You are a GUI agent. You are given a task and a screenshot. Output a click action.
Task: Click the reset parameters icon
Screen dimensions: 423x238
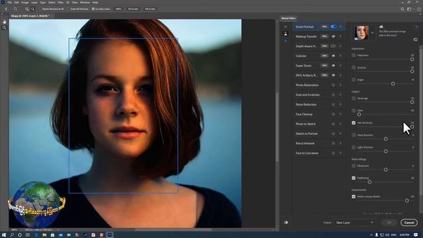416,40
